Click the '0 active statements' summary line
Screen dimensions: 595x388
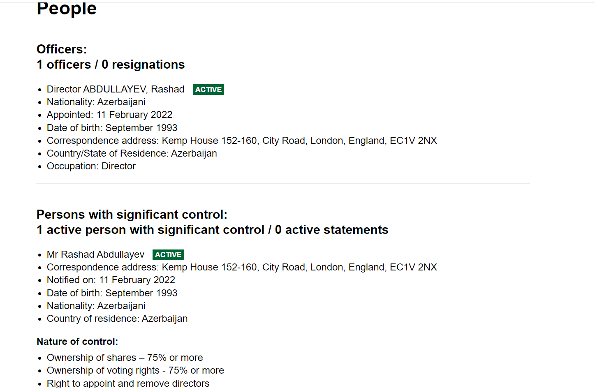331,230
